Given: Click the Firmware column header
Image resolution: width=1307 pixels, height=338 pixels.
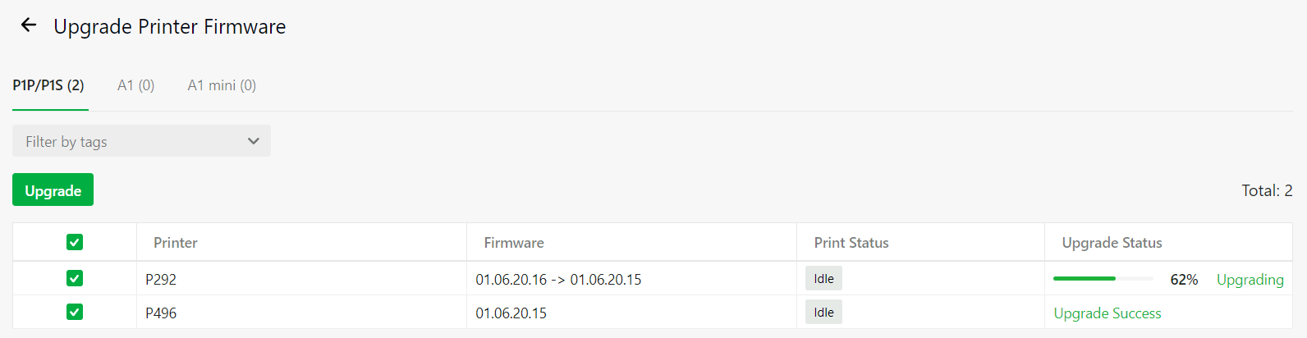Looking at the screenshot, I should click(x=514, y=243).
